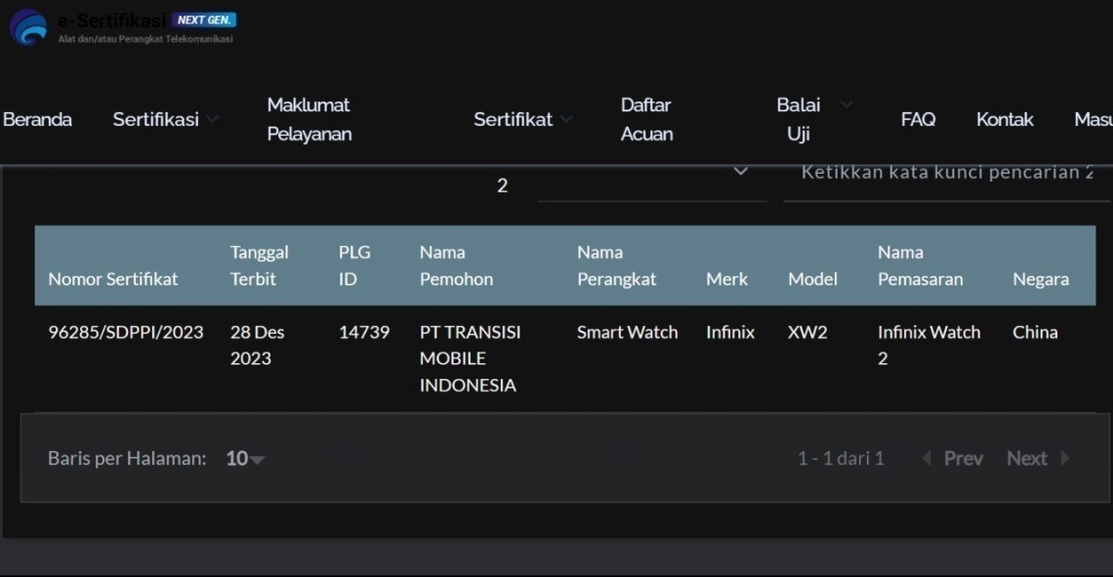Click the Prev pagination button
The height and width of the screenshot is (577, 1113).
click(964, 459)
